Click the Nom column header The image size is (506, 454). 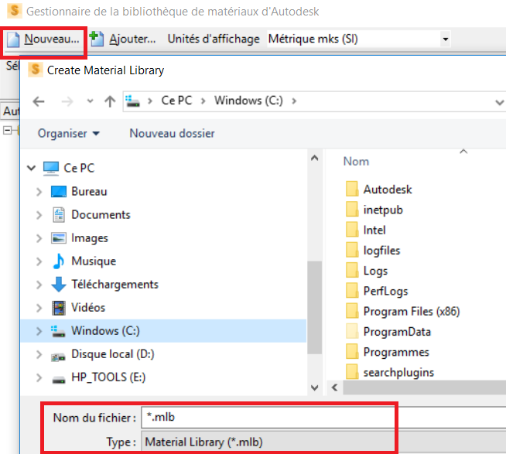[x=357, y=161]
